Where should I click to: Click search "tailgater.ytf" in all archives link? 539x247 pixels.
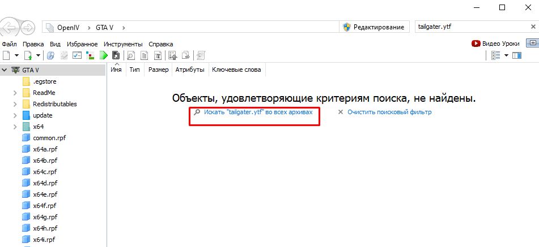pyautogui.click(x=258, y=112)
